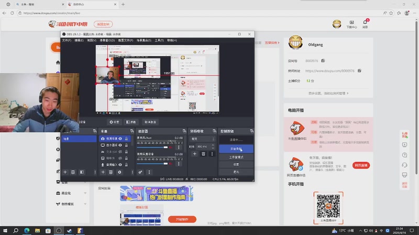The image size is (419, 235).
Task: Enable 工作室模式 in OBS controls
Action: tap(236, 157)
